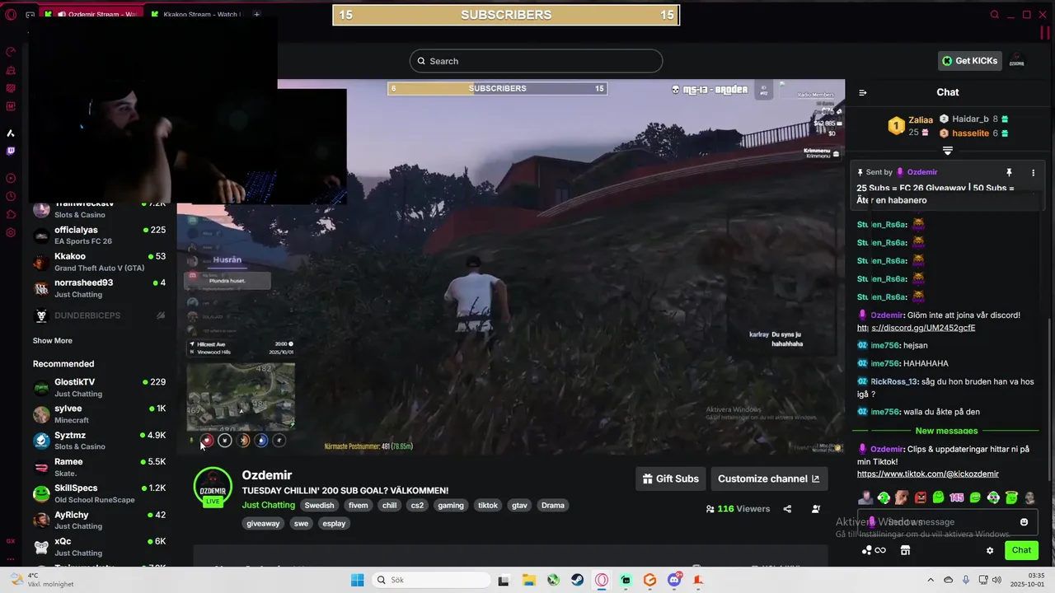The width and height of the screenshot is (1055, 593).
Task: Select the cs2 tag
Action: (x=417, y=505)
